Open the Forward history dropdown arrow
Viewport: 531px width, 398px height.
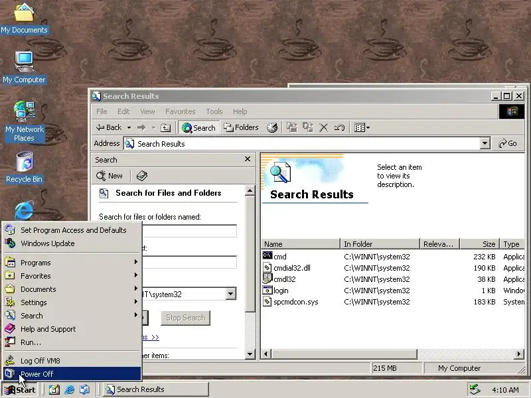153,127
